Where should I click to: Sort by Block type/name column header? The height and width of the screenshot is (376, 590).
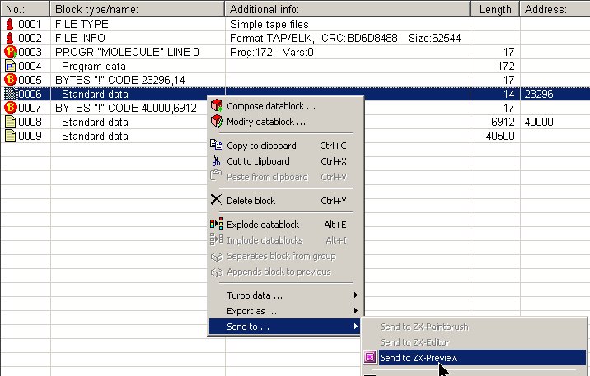pos(138,9)
